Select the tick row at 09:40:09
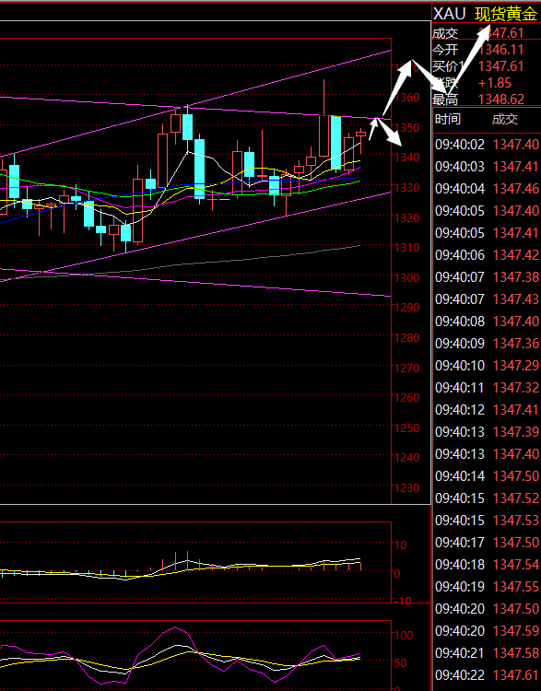The width and height of the screenshot is (541, 691). tap(487, 344)
